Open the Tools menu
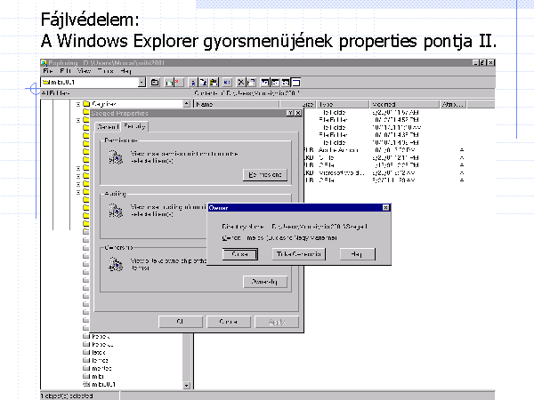 104,71
